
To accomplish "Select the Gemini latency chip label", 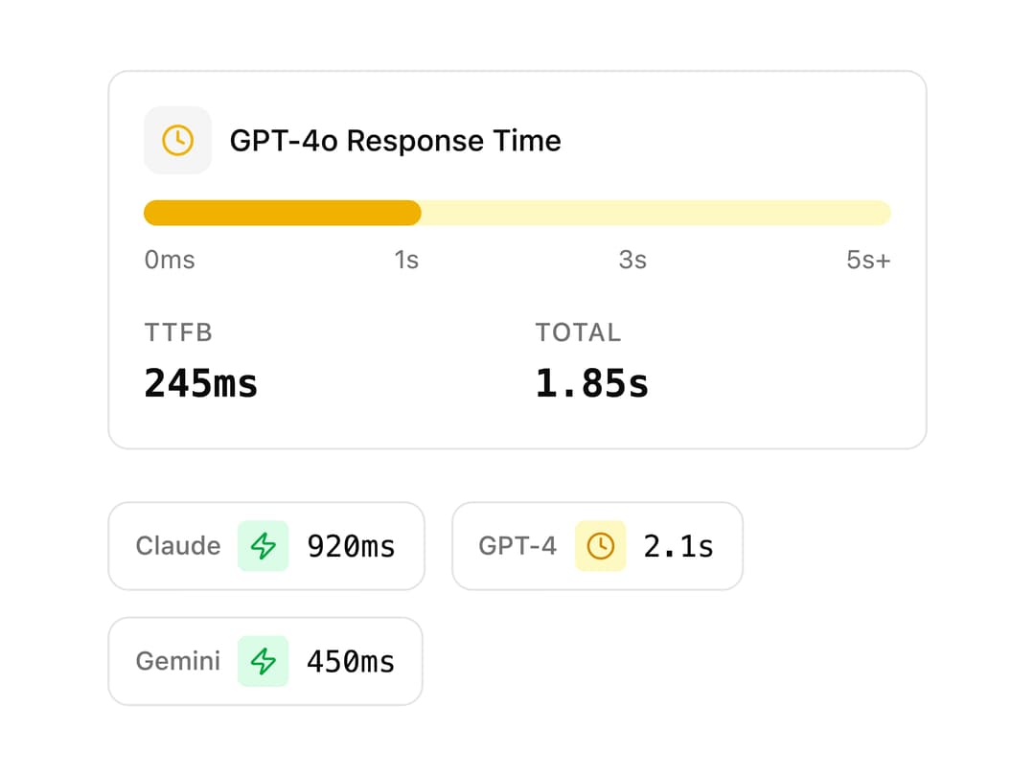I will pos(178,661).
